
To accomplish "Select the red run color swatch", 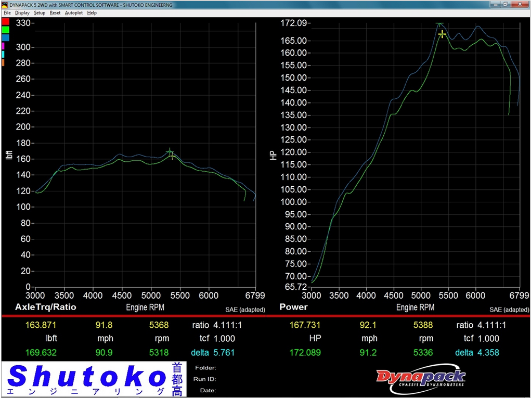I will coord(5,22).
